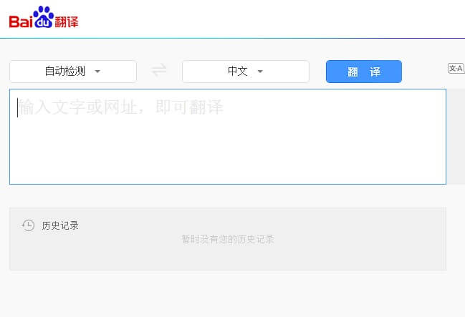Screen dimensions: 465x317
Task: Click the 历史记录 clock icon
Action: click(x=28, y=225)
